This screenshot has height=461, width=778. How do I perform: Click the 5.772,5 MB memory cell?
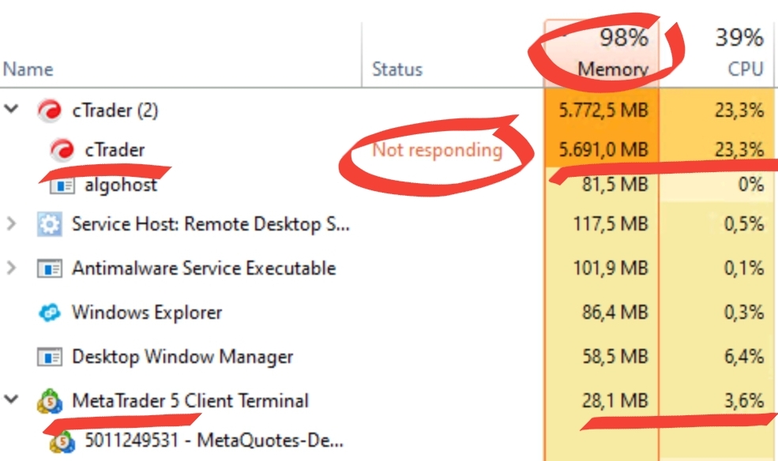click(603, 111)
